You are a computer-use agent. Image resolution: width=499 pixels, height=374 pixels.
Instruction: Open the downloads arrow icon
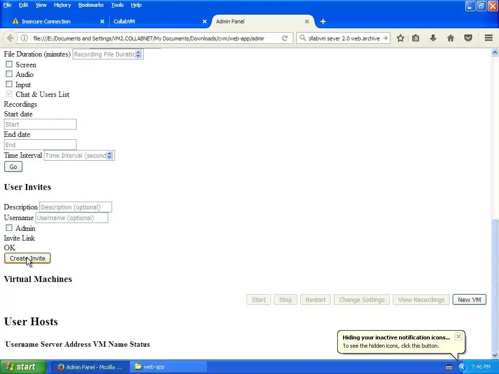click(x=433, y=38)
